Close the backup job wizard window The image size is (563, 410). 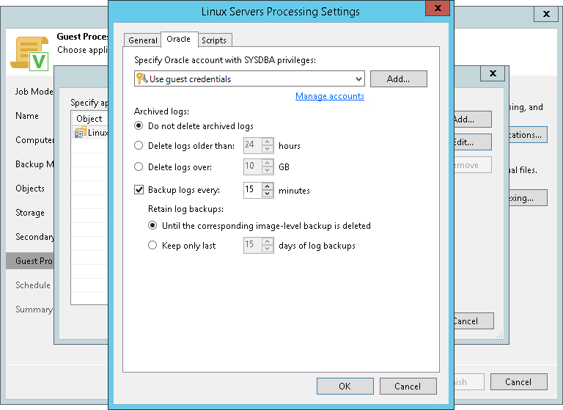(546, 14)
